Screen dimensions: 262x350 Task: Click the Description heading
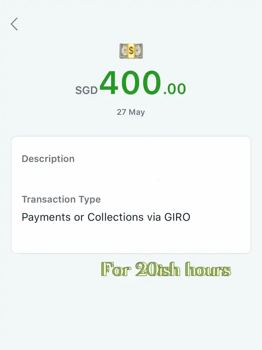click(x=48, y=159)
